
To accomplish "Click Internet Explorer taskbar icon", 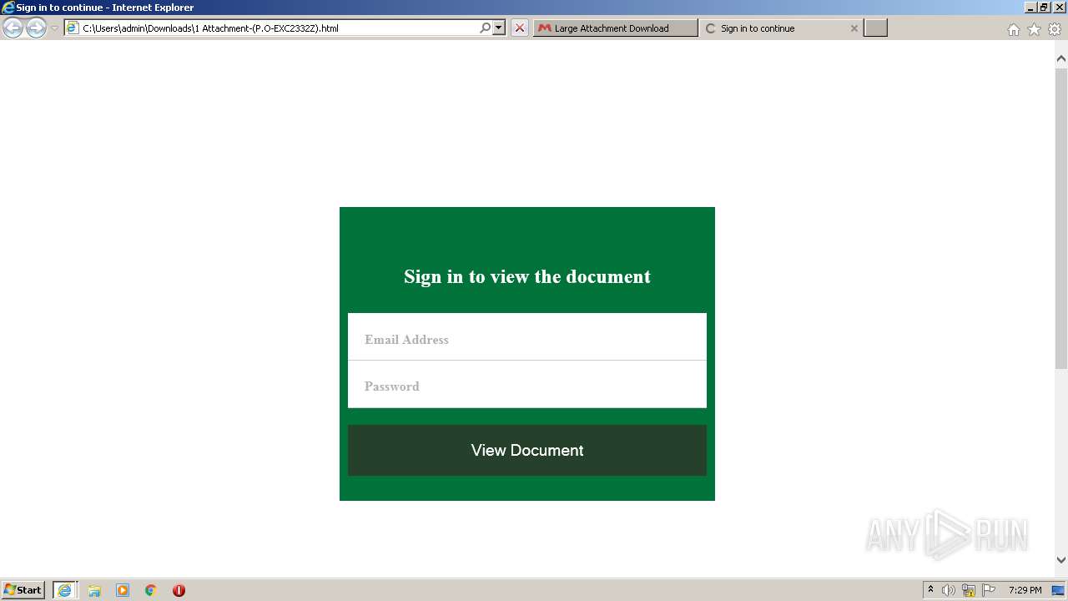I will [x=65, y=590].
